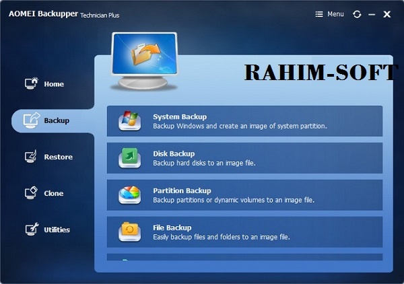Viewport: 404px width, 284px height.
Task: Open the Home section in sidebar
Action: click(x=44, y=83)
